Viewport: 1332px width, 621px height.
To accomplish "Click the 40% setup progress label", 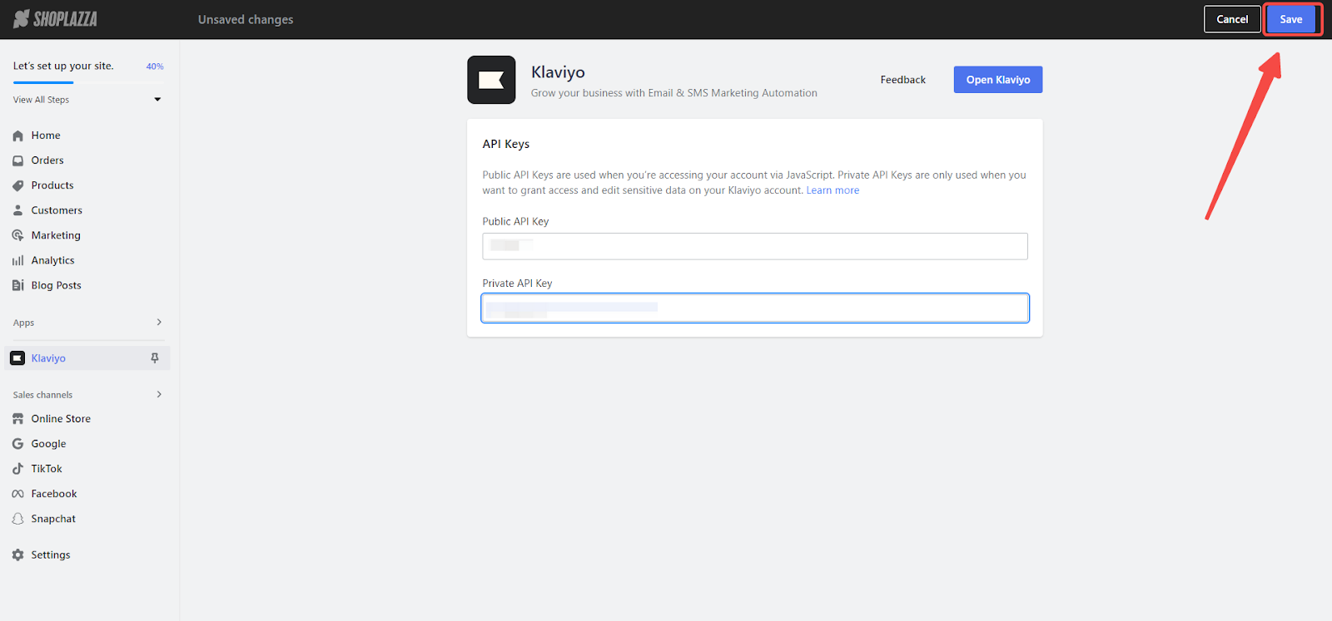I will click(x=155, y=67).
